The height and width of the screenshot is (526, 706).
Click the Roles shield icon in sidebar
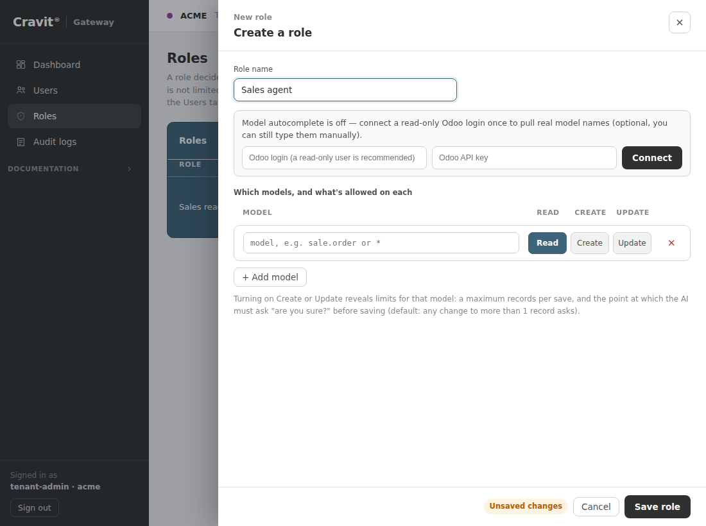(x=21, y=116)
